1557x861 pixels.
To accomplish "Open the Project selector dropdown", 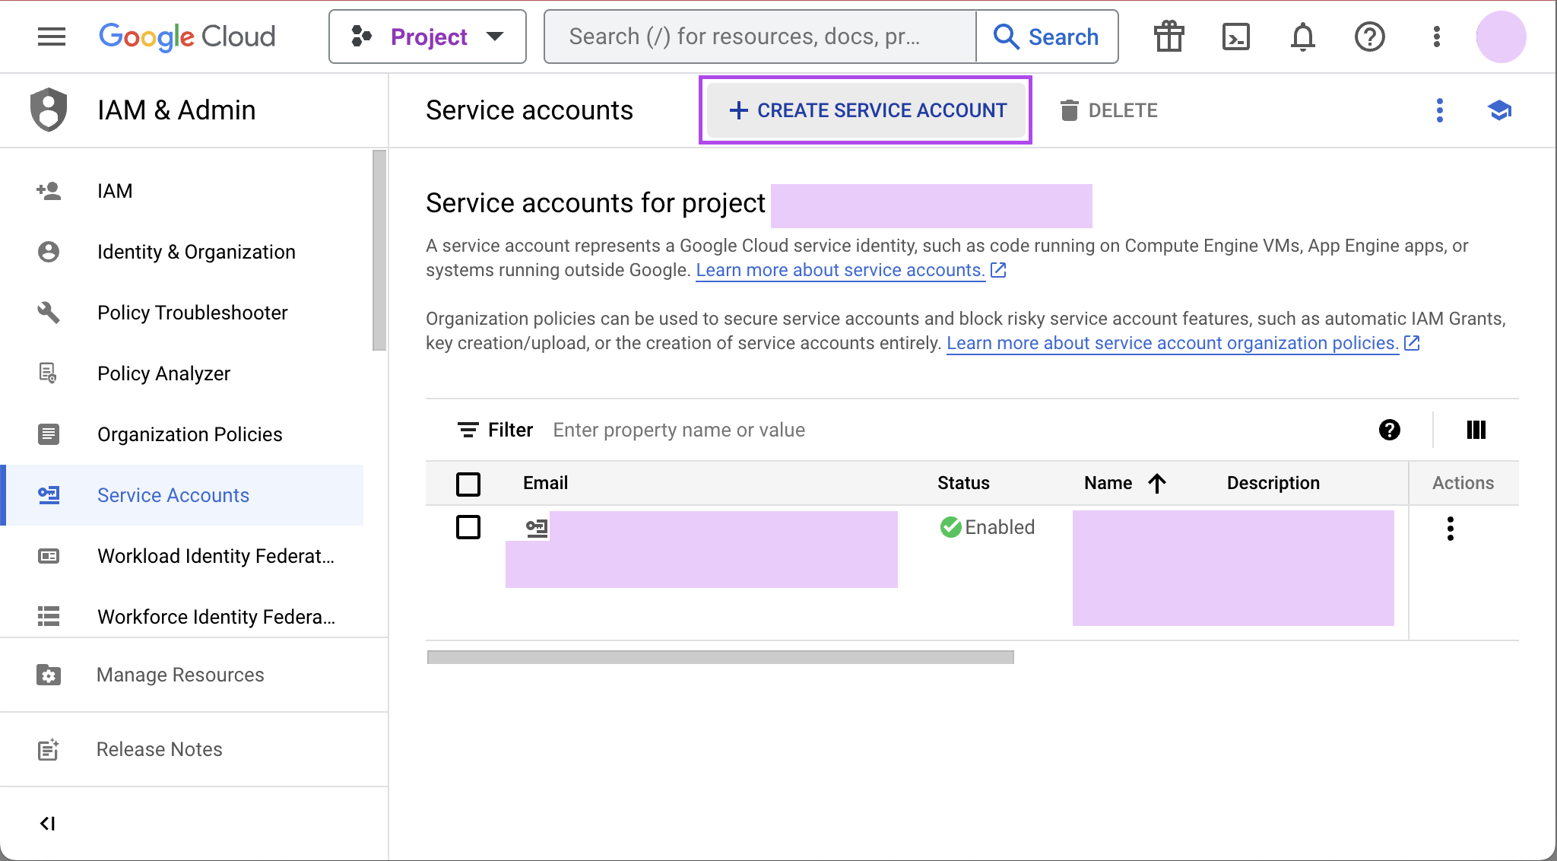I will (427, 36).
